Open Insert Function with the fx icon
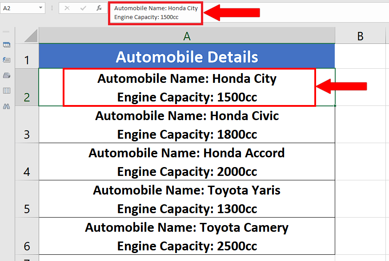Viewport: 389px width, 261px height. pyautogui.click(x=99, y=8)
